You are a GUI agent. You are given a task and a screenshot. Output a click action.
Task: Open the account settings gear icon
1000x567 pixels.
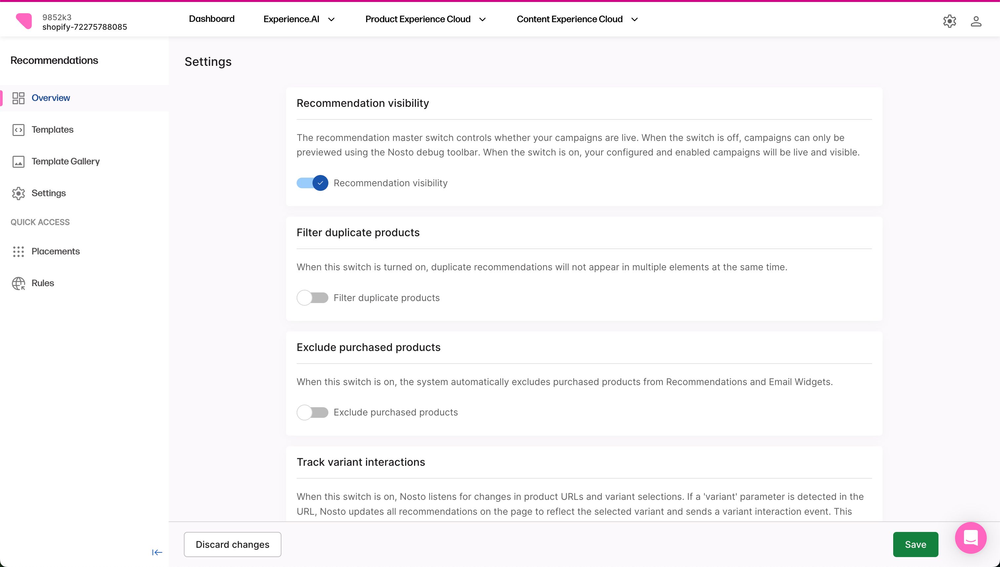point(949,21)
